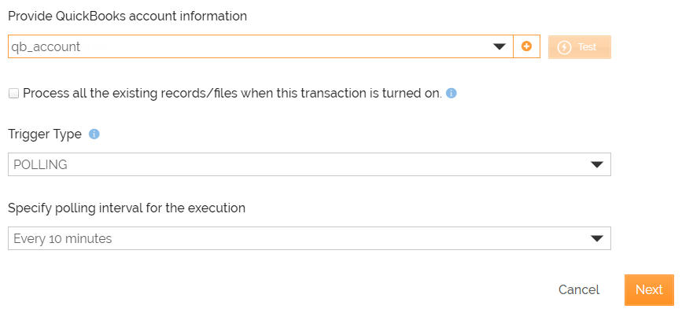Image resolution: width=682 pixels, height=313 pixels.
Task: Click the qb_account text in account field
Action: pyautogui.click(x=46, y=47)
